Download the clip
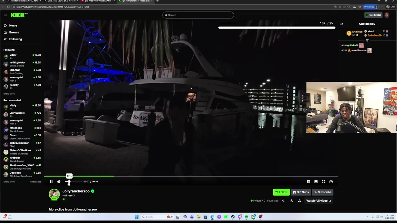397x223 pixels. coord(291,201)
